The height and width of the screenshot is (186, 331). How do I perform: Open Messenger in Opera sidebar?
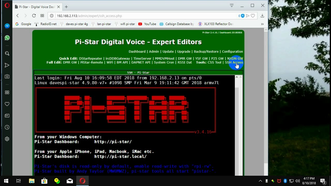click(x=7, y=26)
